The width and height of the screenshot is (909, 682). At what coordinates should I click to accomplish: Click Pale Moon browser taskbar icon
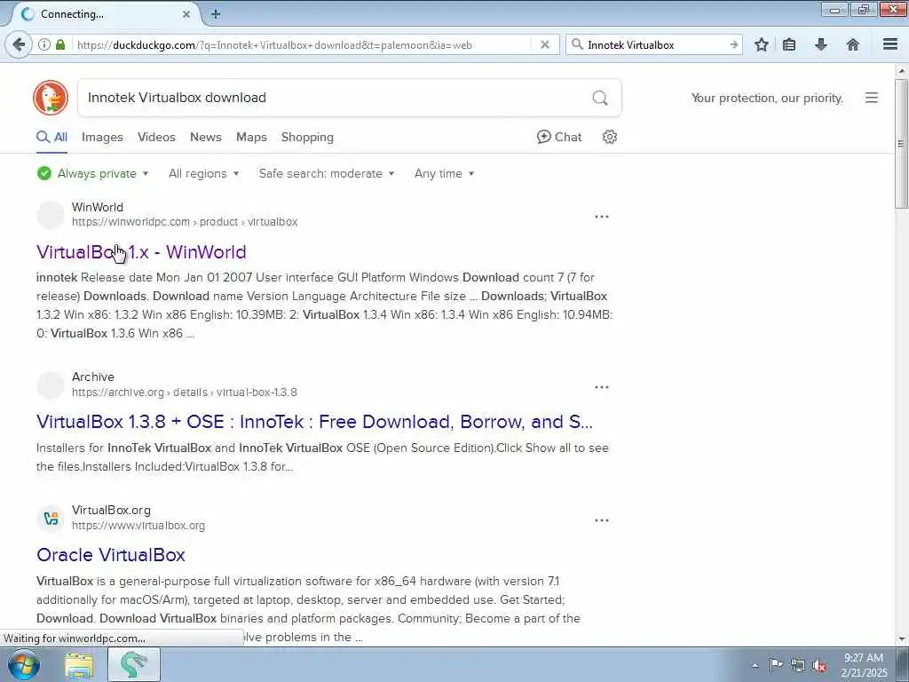(x=134, y=665)
